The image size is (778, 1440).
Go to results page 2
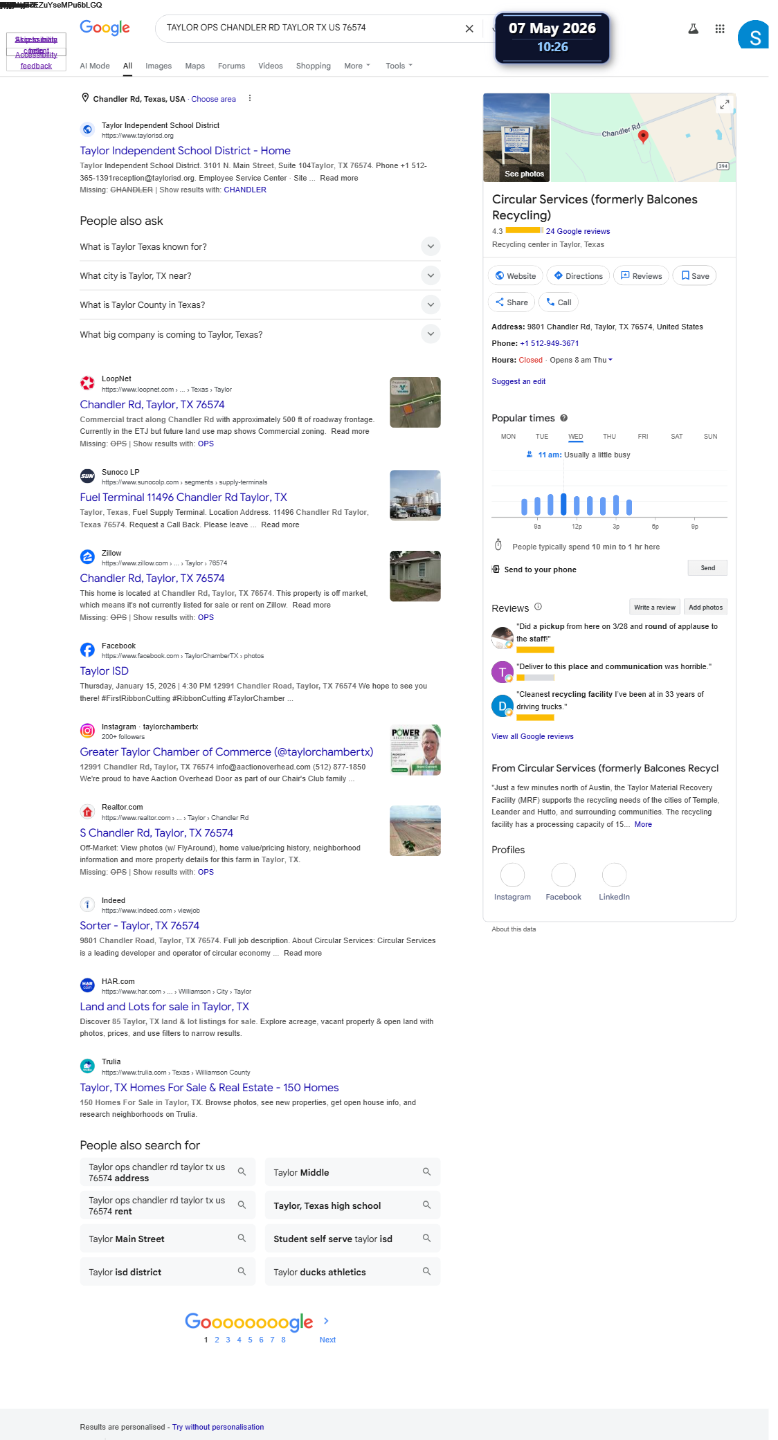217,1340
